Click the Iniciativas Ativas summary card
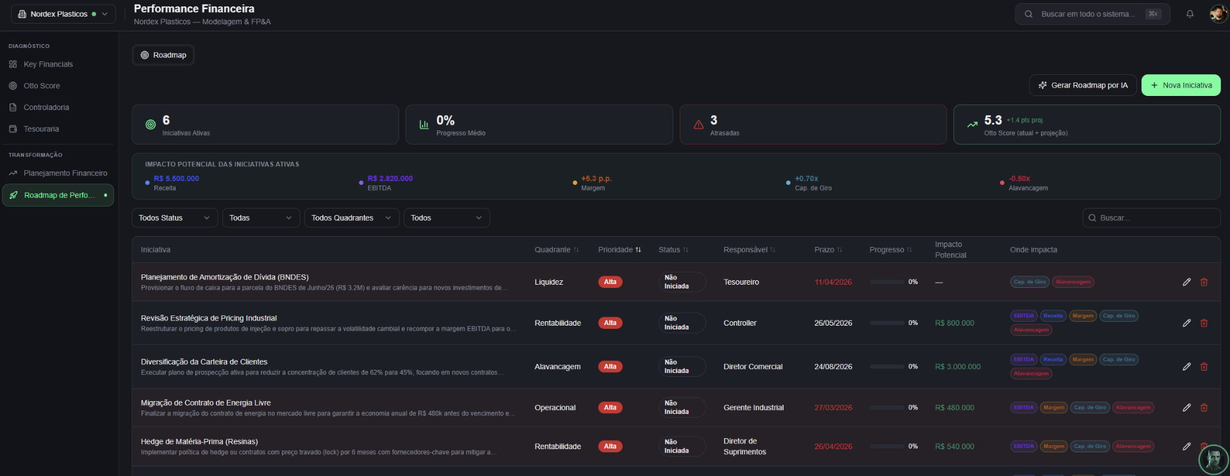 (265, 125)
